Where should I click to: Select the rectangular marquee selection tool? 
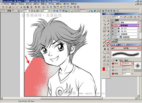[104, 17]
